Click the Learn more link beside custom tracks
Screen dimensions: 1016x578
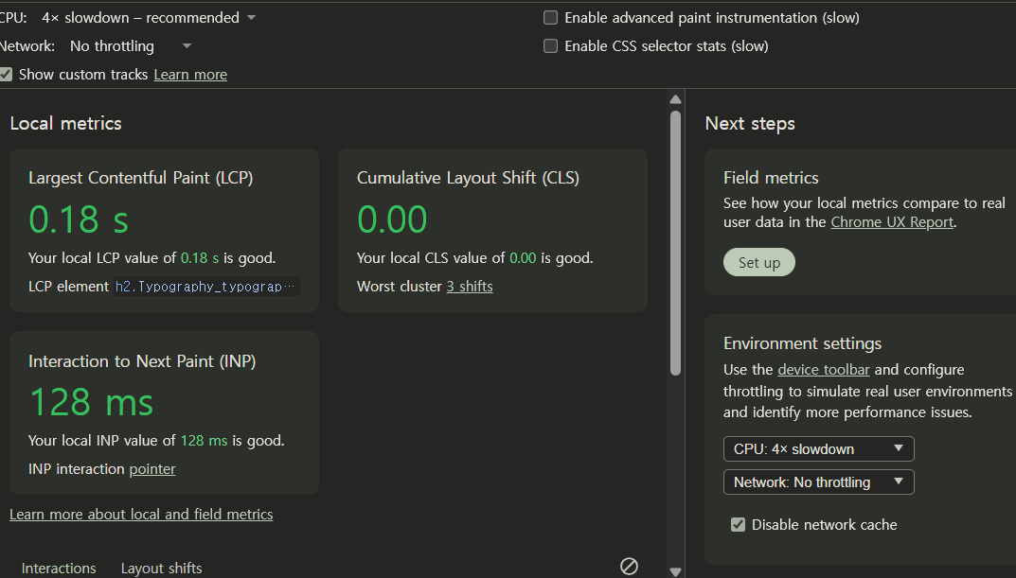[190, 75]
